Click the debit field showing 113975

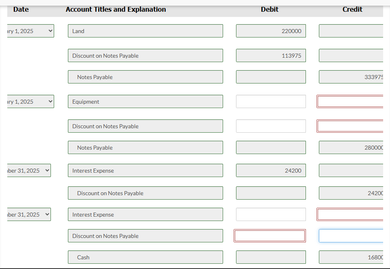pyautogui.click(x=271, y=56)
